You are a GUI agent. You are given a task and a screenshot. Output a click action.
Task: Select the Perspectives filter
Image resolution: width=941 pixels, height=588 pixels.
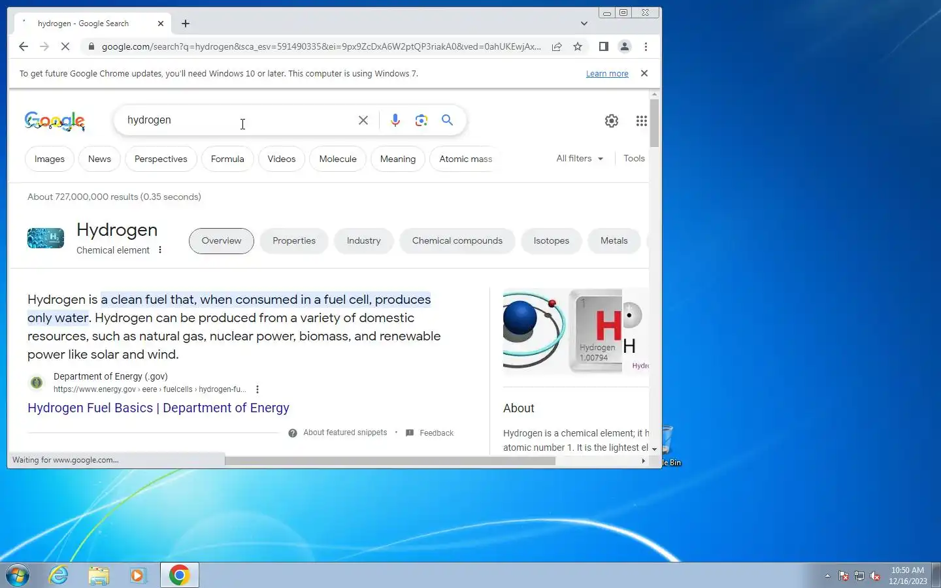pos(161,159)
